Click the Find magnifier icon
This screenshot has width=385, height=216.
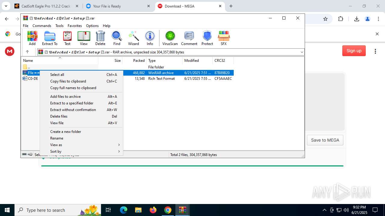click(x=117, y=38)
